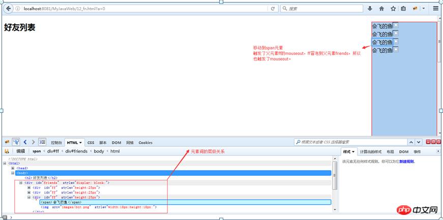Screen dimensions: 443x220
Task: Switch to the 控制台 console tab
Action: point(56,143)
